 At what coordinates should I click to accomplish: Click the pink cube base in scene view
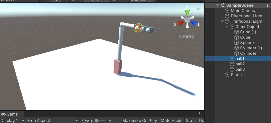coord(118,67)
